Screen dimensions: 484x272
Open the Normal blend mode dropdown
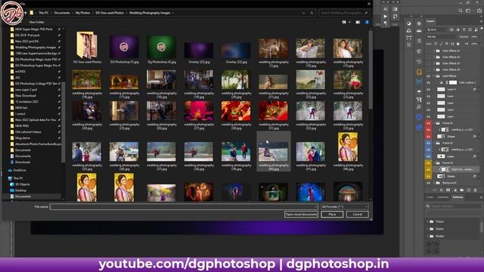click(441, 37)
